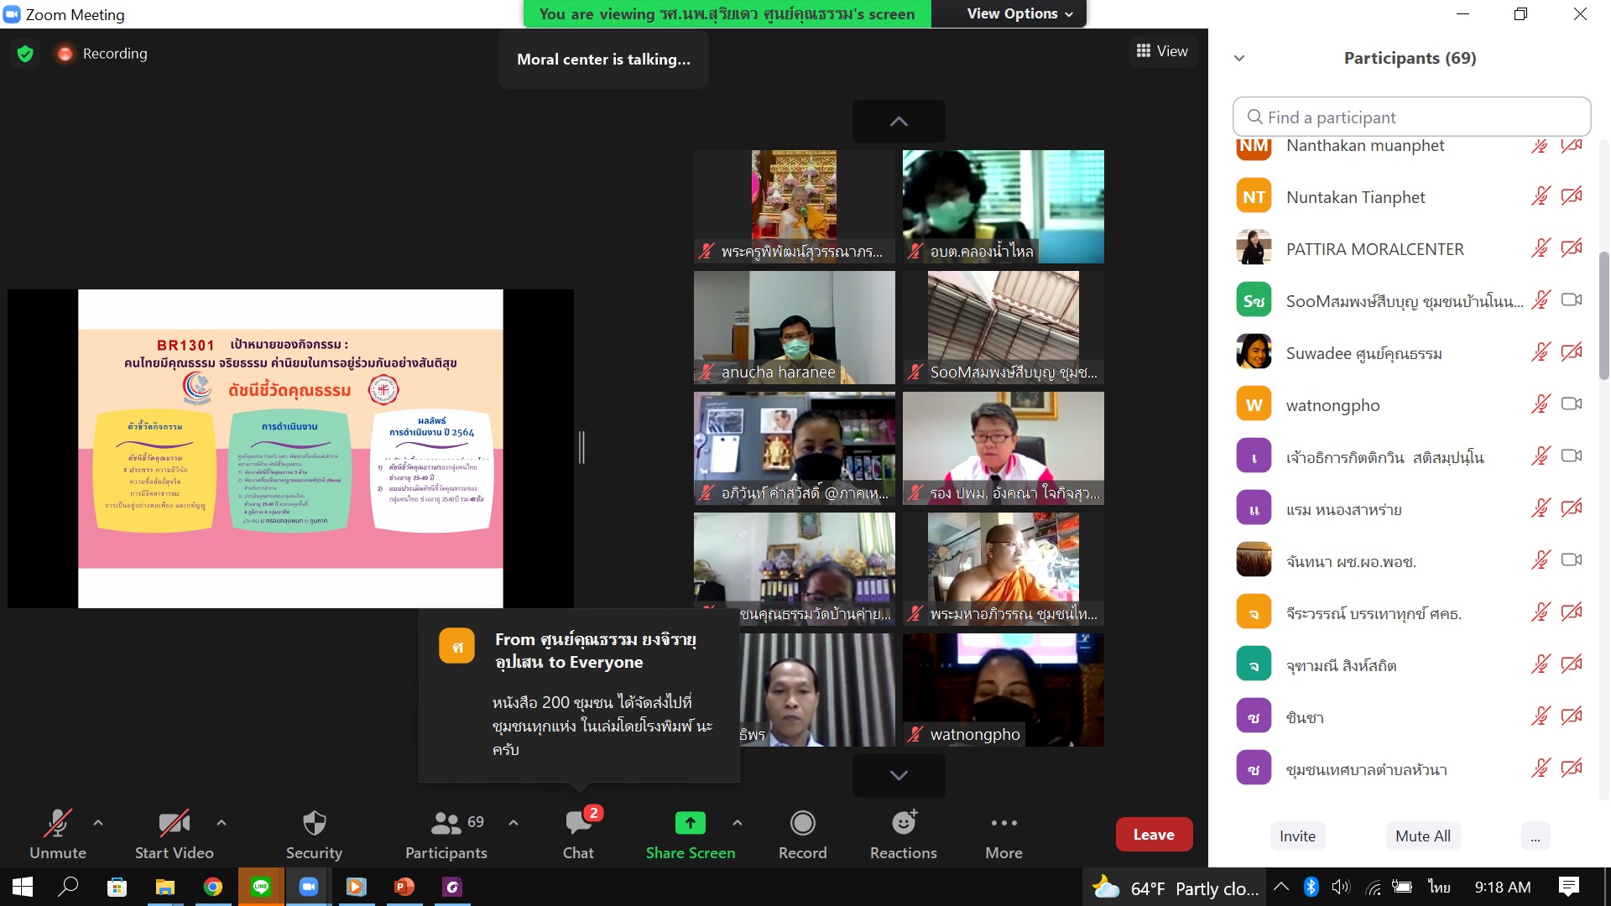Toggle microphone mute for Nuntakan Tianphet
1611x906 pixels.
[x=1541, y=197]
